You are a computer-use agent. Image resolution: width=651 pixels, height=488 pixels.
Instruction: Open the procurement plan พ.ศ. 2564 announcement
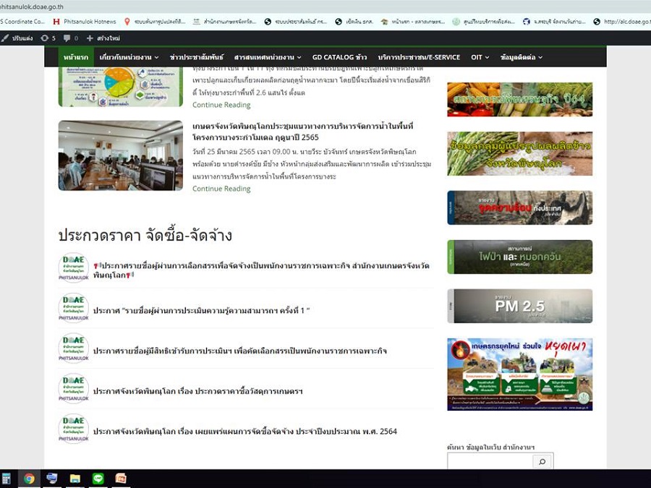[245, 431]
